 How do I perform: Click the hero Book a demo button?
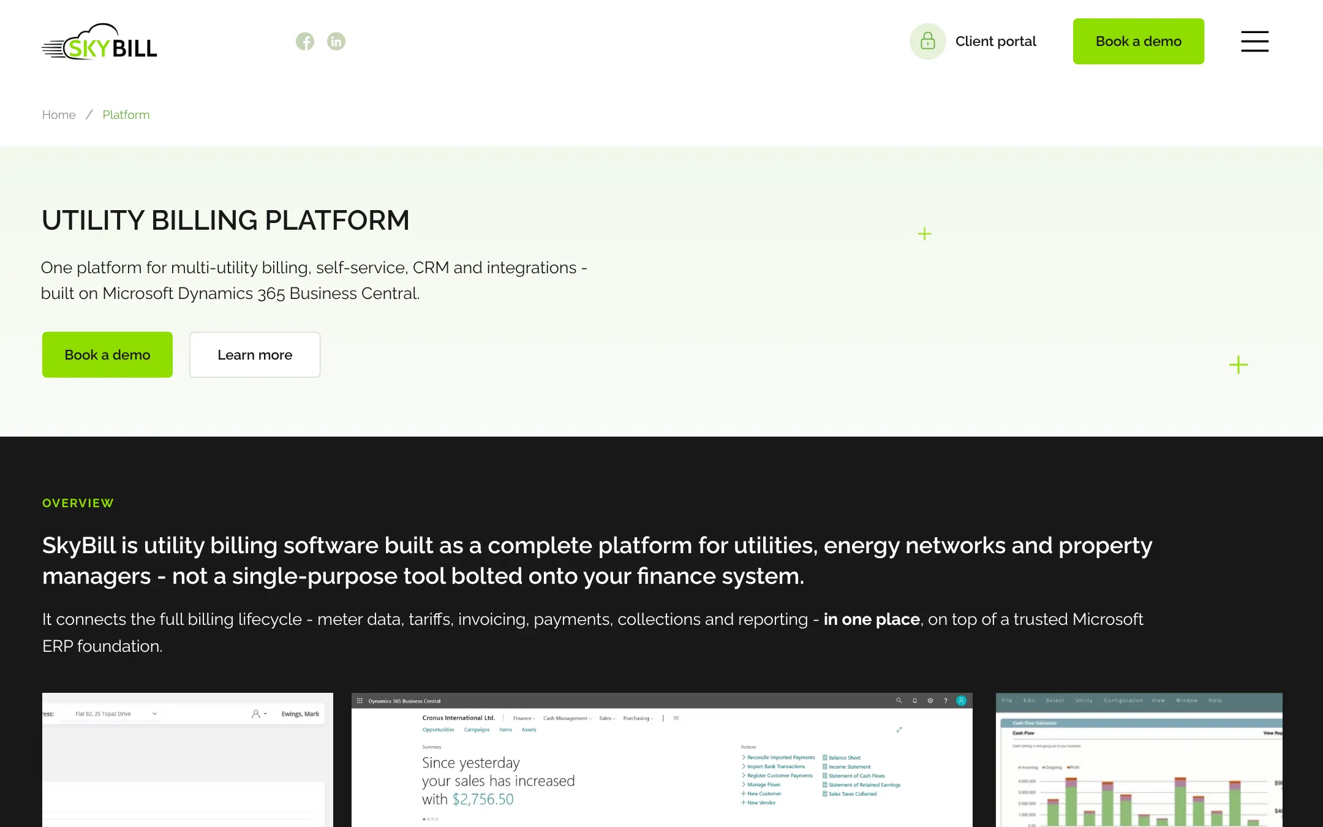(x=107, y=355)
